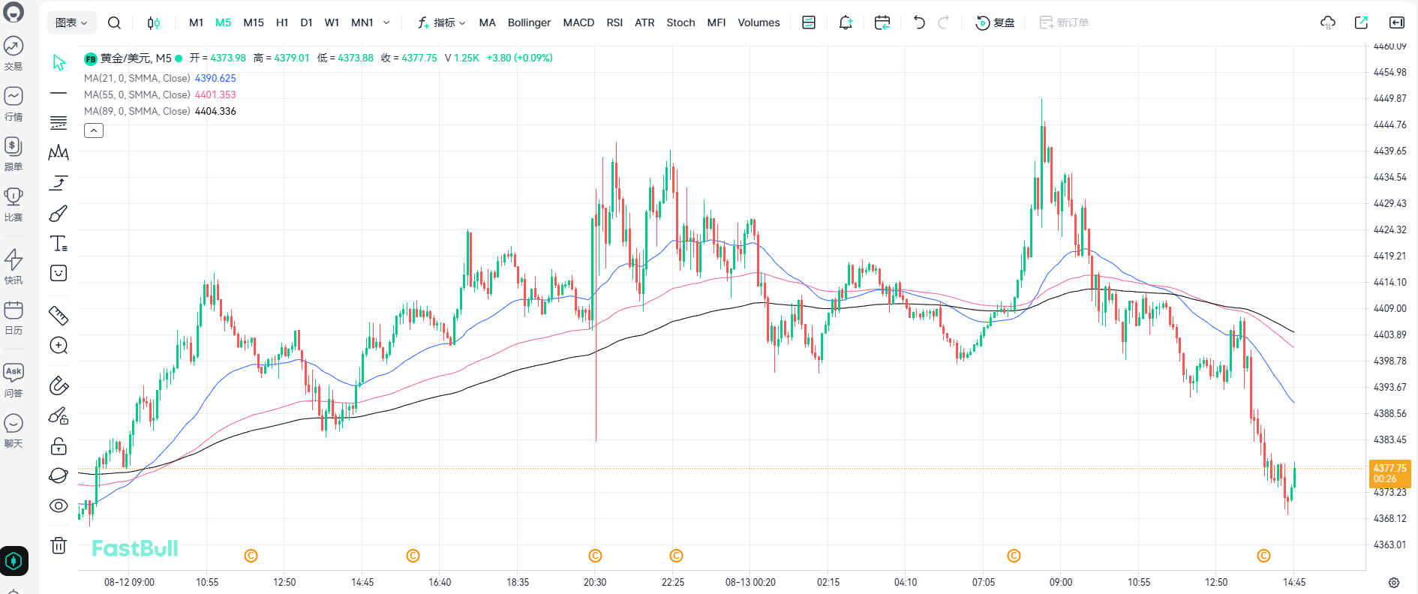This screenshot has width=1418, height=594.
Task: Open the 交易 trading section
Action: point(14,53)
